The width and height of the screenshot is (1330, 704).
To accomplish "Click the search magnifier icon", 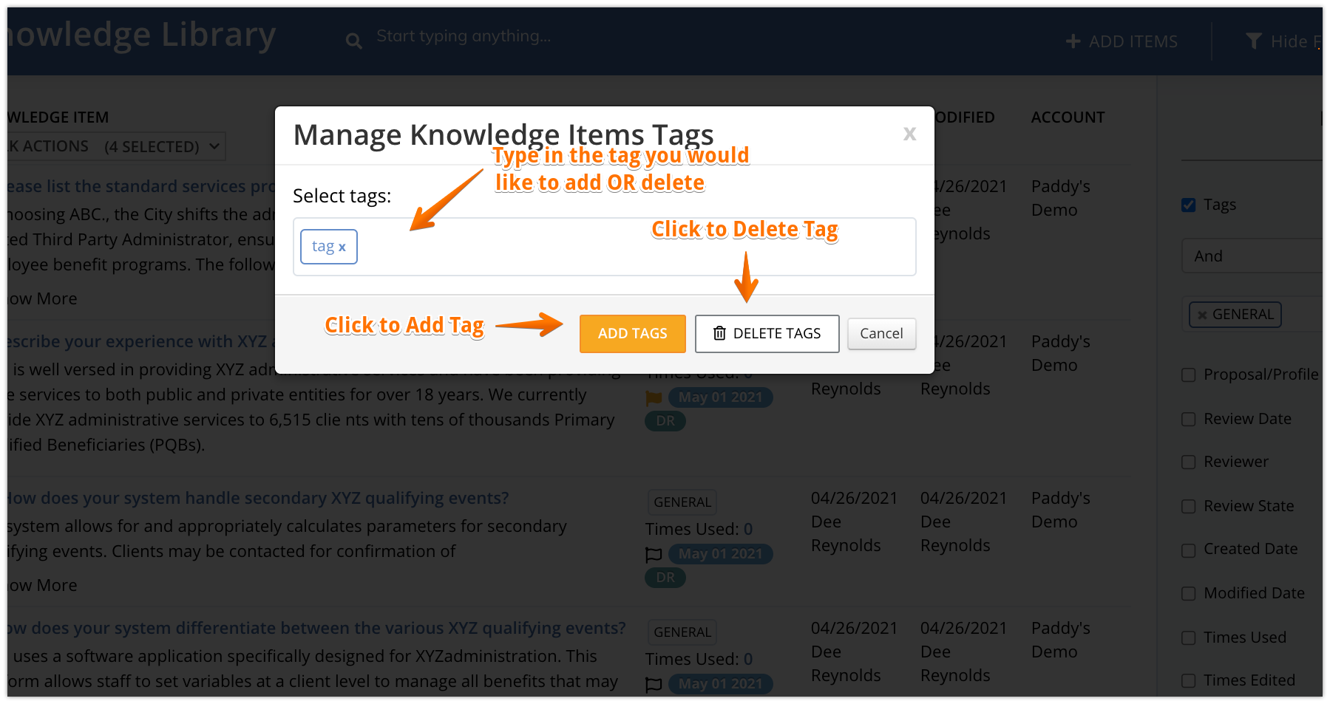I will click(354, 41).
